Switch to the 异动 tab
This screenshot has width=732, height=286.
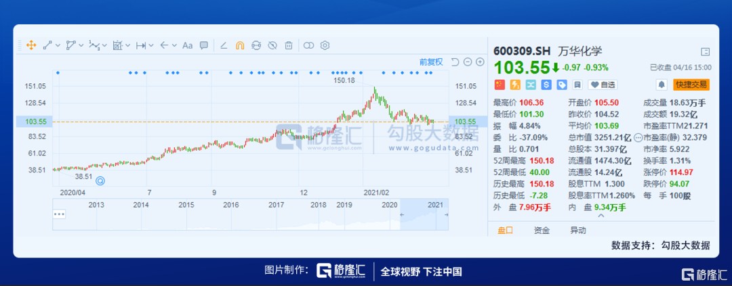tap(578, 230)
